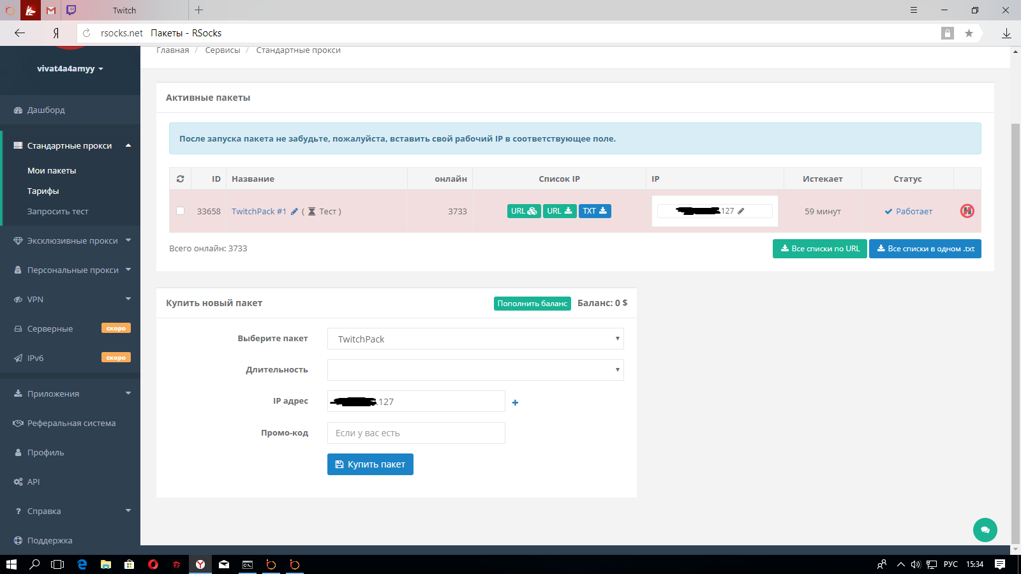
Task: Click the 'Купить пакет' button
Action: click(x=370, y=464)
